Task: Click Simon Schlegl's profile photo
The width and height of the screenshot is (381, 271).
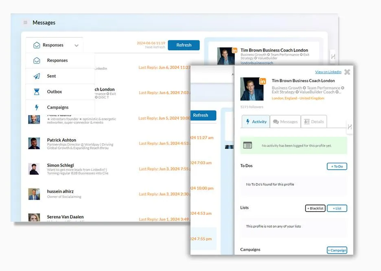Action: (x=34, y=169)
